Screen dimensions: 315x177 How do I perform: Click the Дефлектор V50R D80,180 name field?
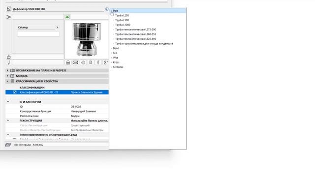click(x=58, y=9)
